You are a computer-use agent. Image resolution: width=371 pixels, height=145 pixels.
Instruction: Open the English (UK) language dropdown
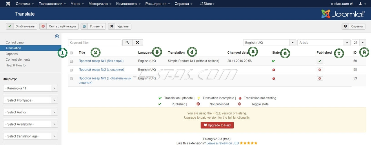270,43
